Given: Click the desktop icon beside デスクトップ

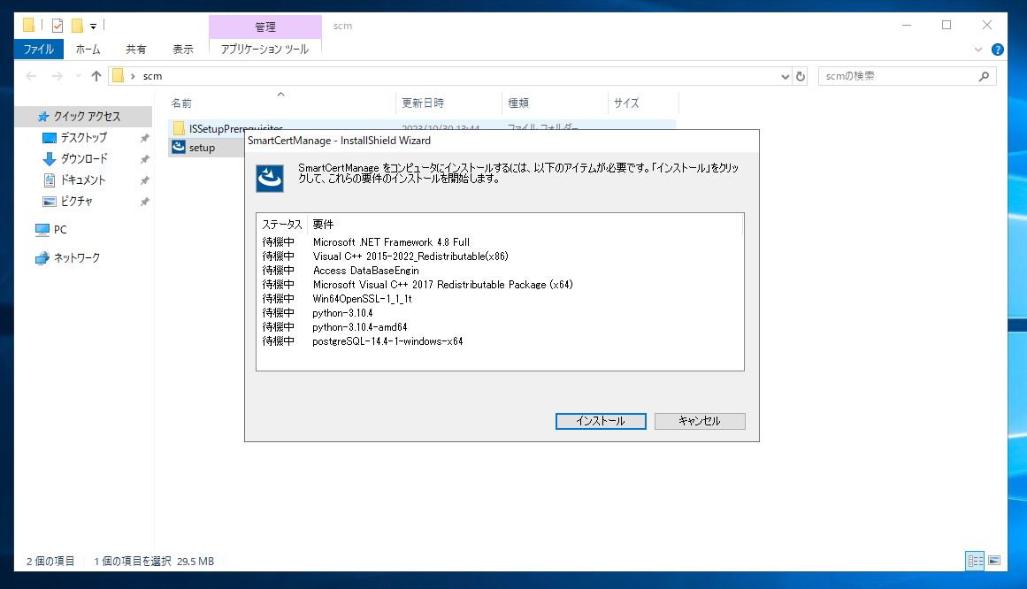Looking at the screenshot, I should coord(50,138).
